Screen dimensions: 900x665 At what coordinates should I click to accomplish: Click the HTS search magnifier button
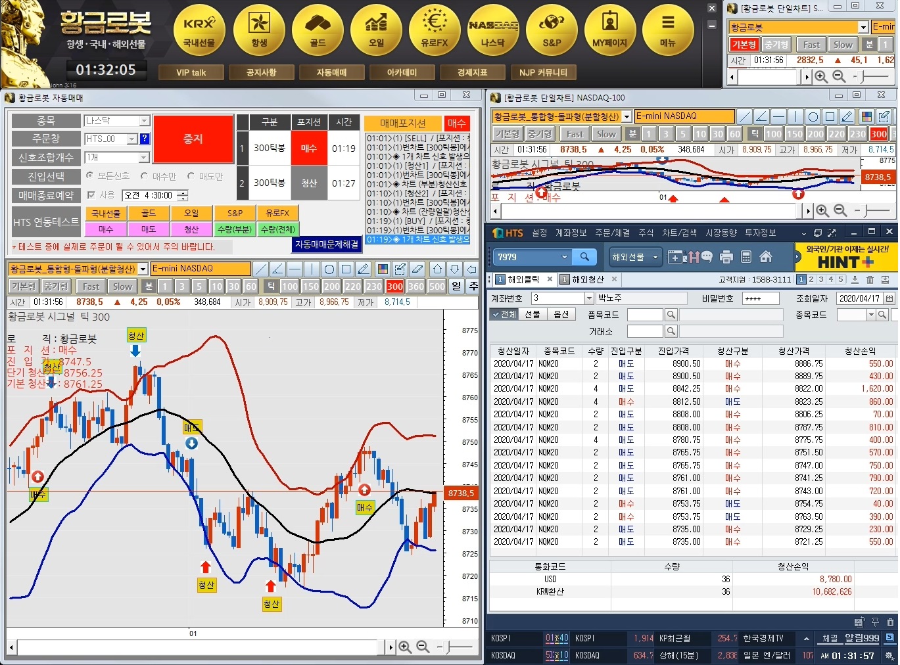584,257
